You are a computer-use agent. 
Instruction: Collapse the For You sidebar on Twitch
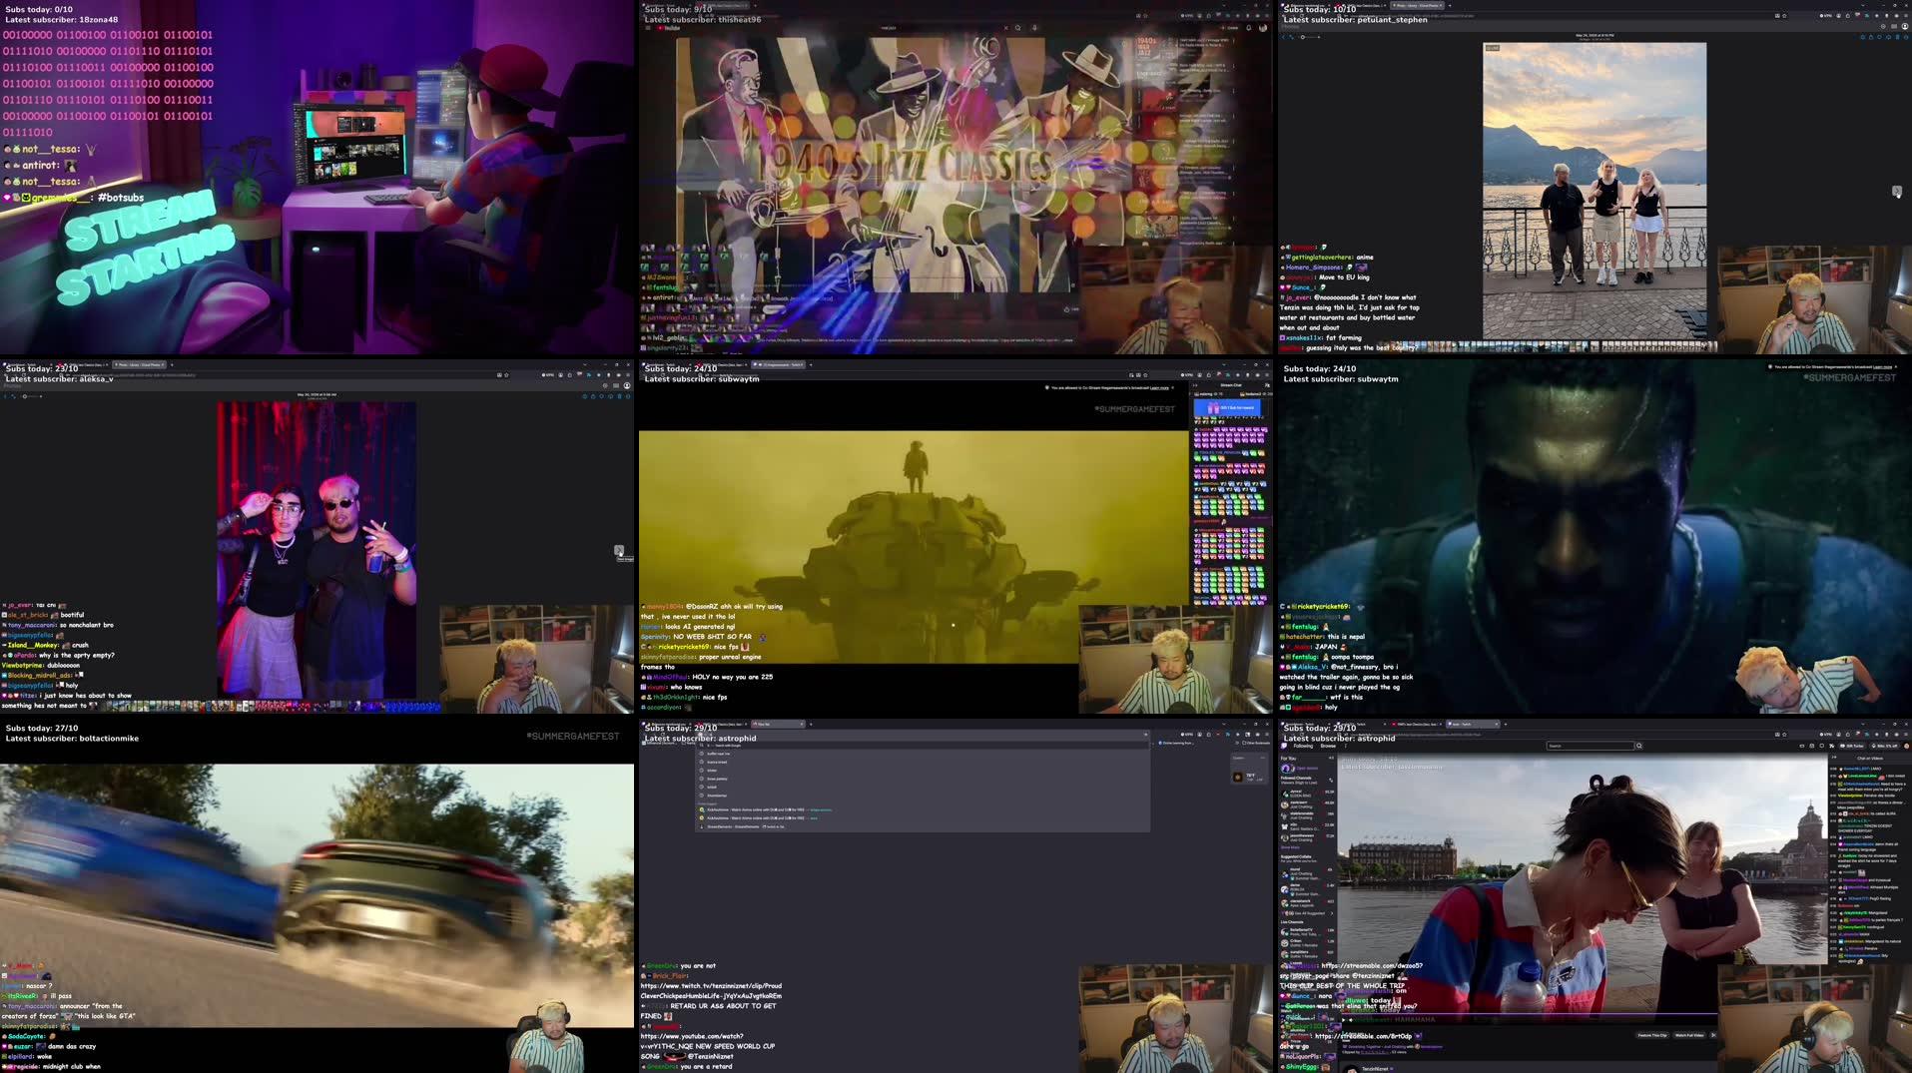pyautogui.click(x=1331, y=758)
